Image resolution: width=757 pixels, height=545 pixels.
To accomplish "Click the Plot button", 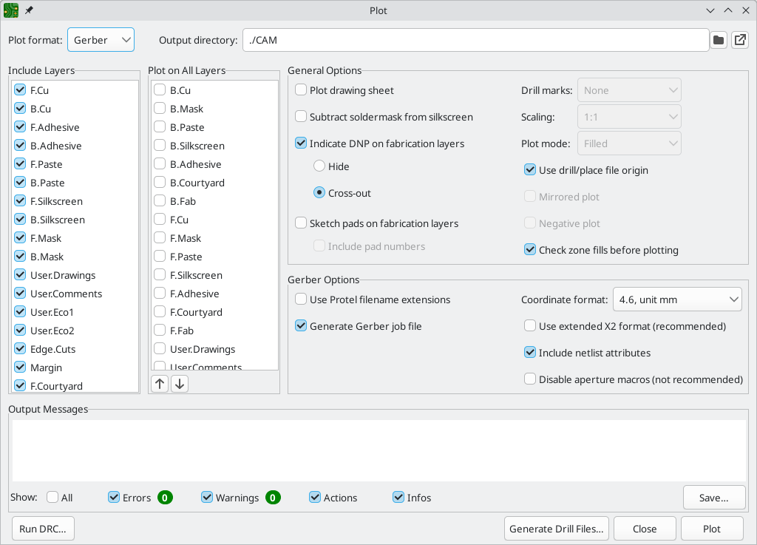I will pyautogui.click(x=712, y=529).
